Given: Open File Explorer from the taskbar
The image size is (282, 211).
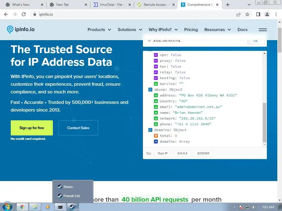Looking at the screenshot, I should pyautogui.click(x=35, y=207).
